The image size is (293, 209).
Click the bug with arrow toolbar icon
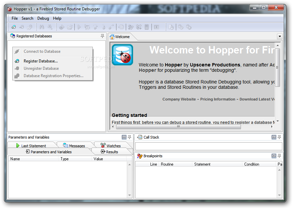61,27
